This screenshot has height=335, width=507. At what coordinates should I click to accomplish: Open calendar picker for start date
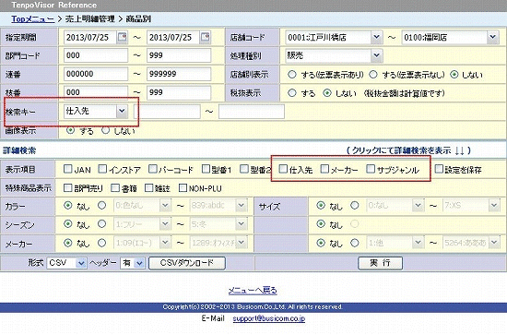tap(123, 37)
